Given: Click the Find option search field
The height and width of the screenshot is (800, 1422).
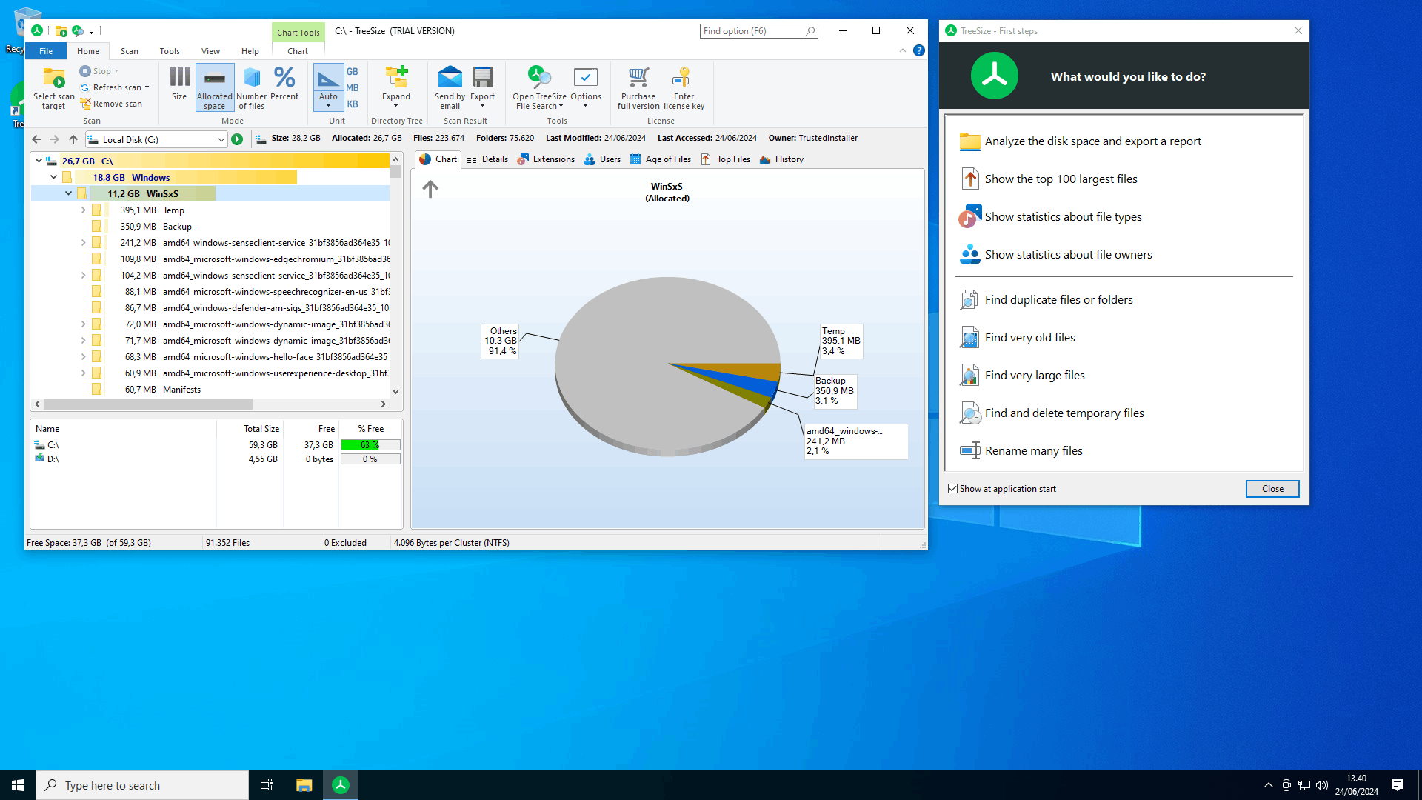Looking at the screenshot, I should (758, 31).
